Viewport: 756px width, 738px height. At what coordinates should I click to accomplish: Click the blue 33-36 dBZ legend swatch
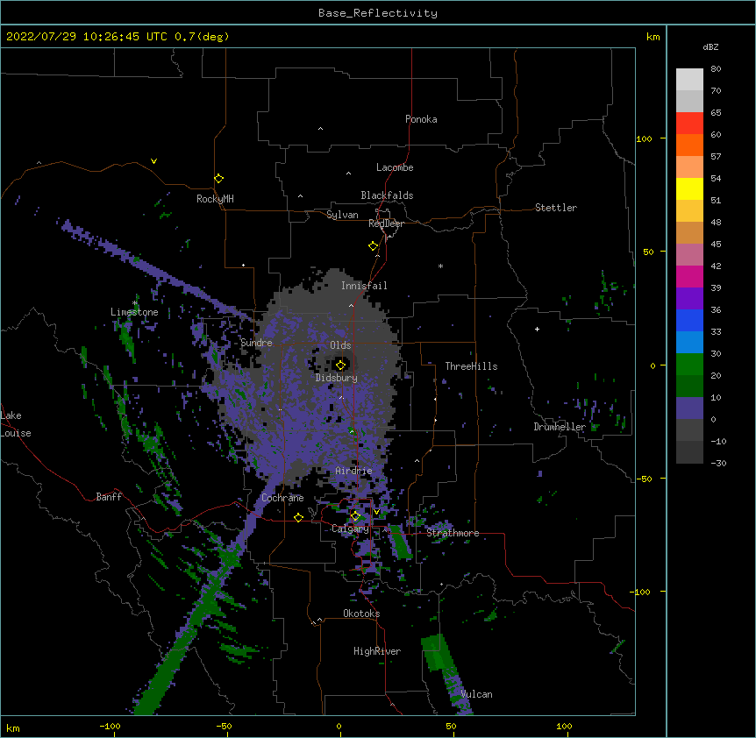pyautogui.click(x=689, y=320)
